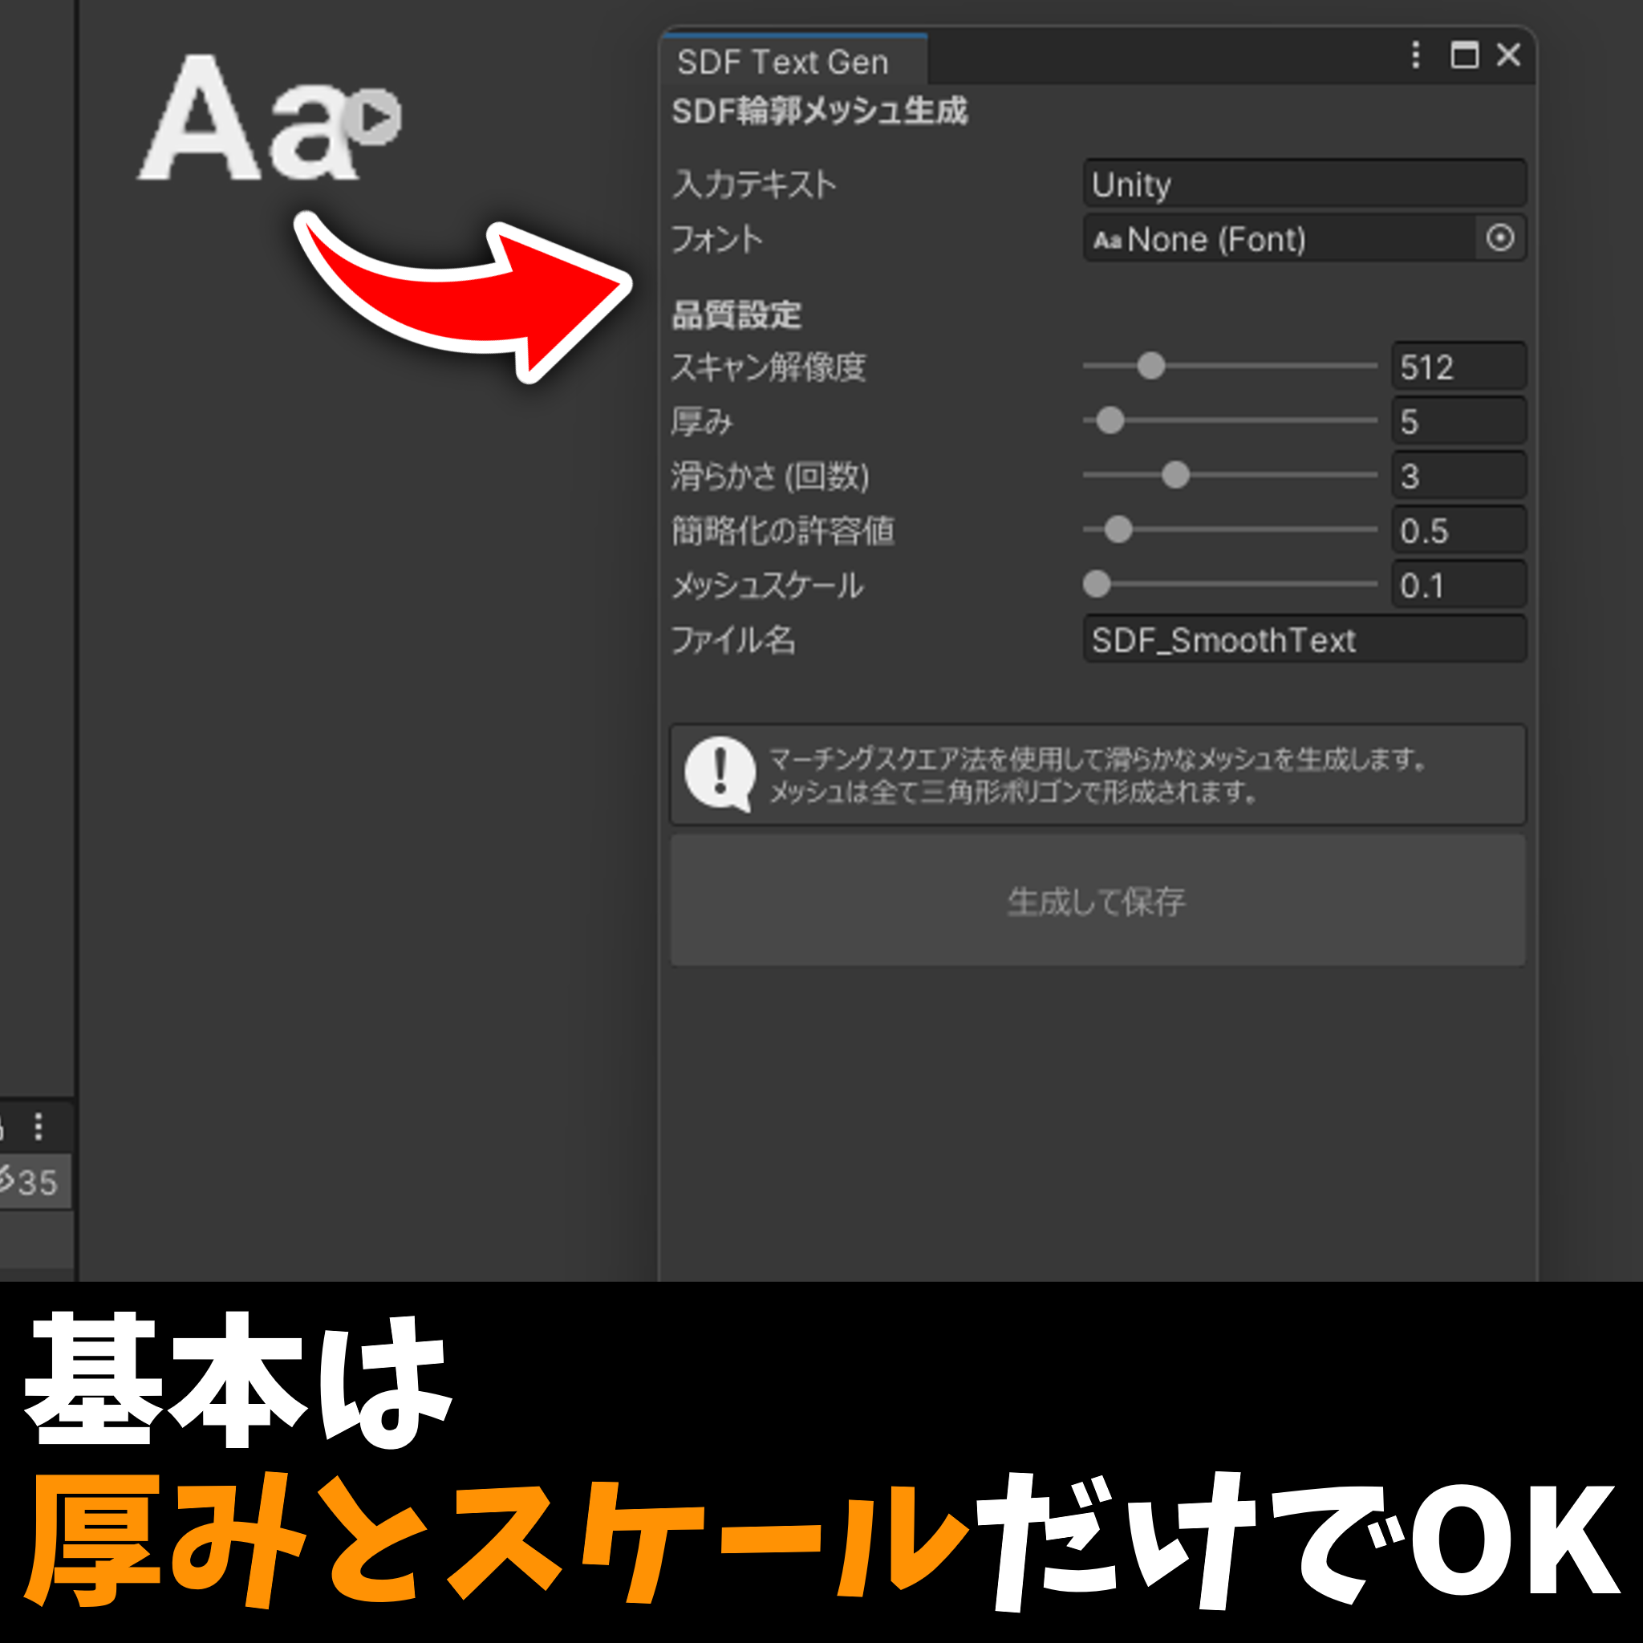
Task: Switch to the SDF Text Gen tab
Action: tap(784, 61)
